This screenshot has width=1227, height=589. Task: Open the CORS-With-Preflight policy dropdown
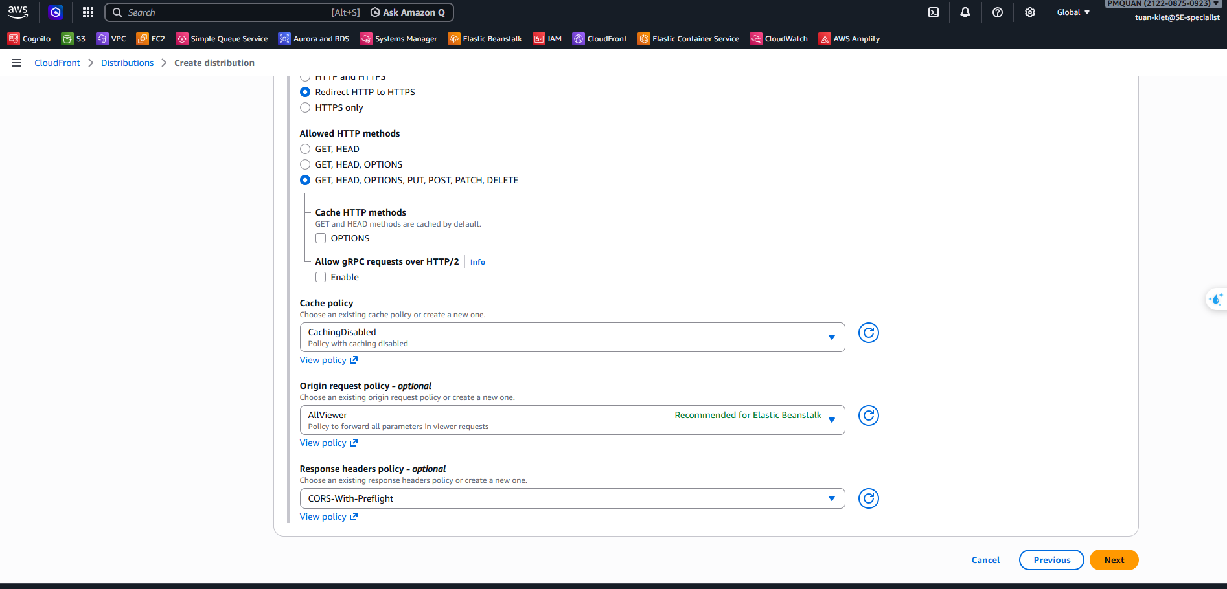(x=572, y=498)
